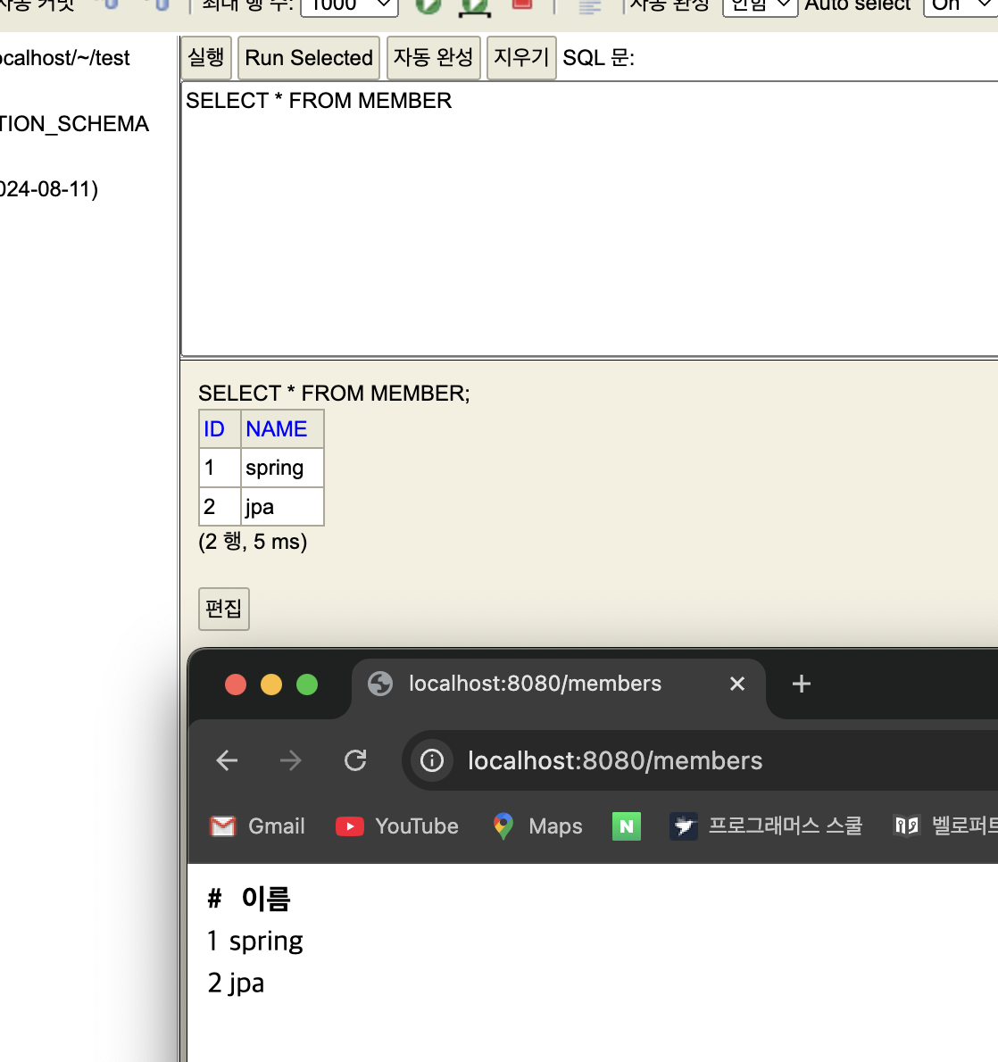Minimize the front browser with the yellow button
The image size is (998, 1062).
click(271, 684)
